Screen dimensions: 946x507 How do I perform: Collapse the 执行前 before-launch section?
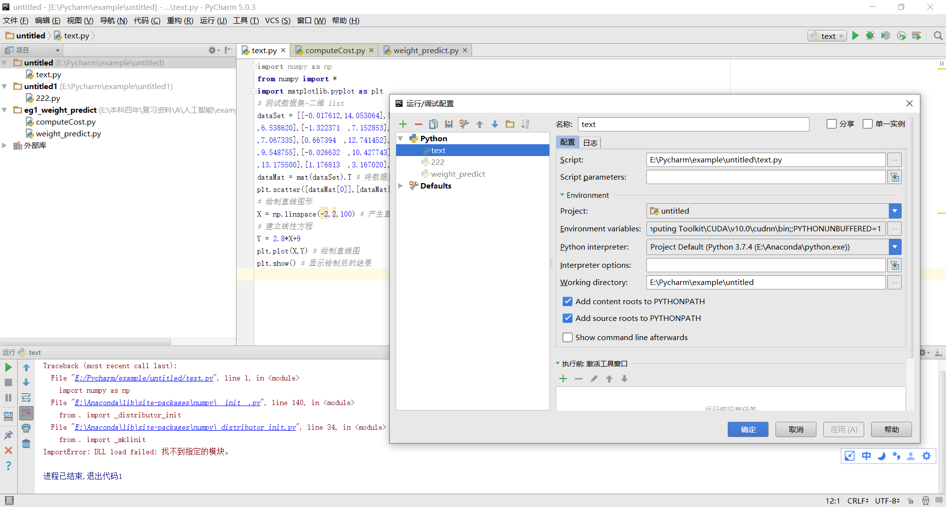click(558, 363)
